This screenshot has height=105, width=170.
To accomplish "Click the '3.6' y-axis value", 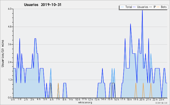I will (10, 44).
